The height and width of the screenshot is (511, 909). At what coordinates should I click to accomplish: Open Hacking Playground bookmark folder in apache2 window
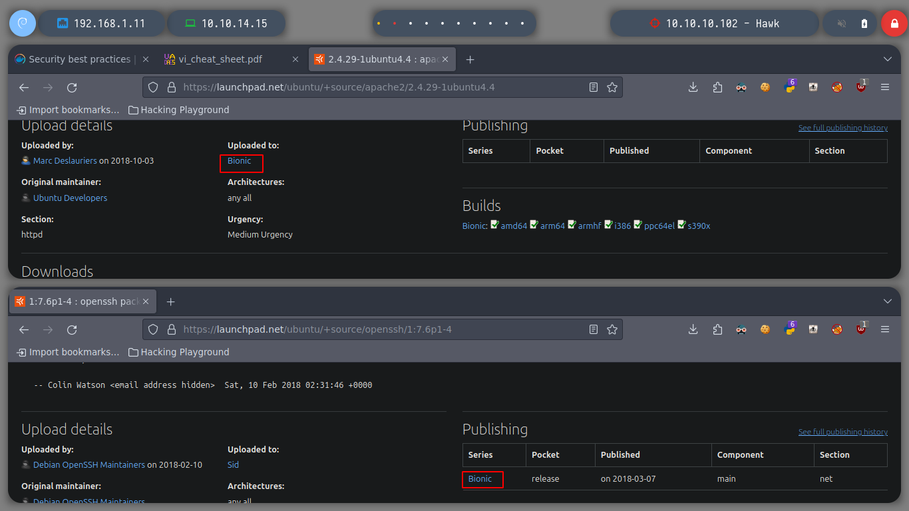click(178, 110)
